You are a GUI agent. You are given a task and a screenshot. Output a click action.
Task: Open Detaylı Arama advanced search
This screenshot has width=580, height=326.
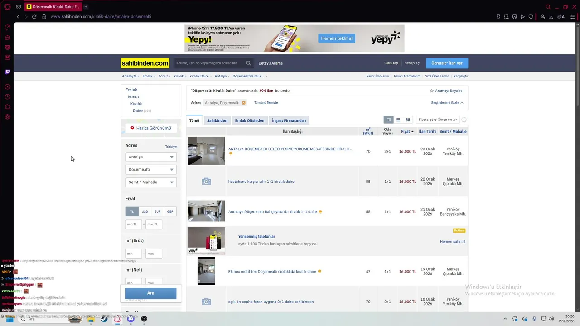click(x=271, y=63)
